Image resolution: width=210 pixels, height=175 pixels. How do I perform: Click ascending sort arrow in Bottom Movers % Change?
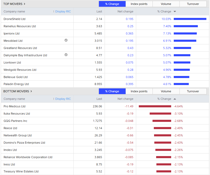(x=175, y=99)
